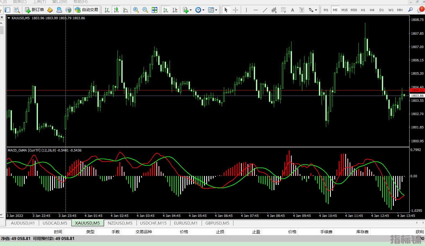
Task: Switch timeframe to M1
Action: pyautogui.click(x=326, y=10)
